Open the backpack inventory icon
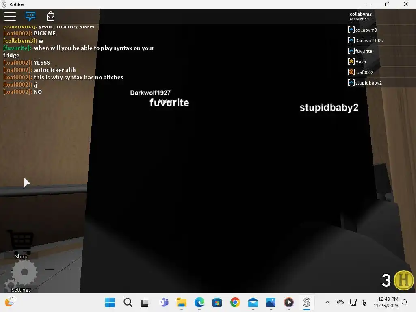416x312 pixels. (x=51, y=16)
